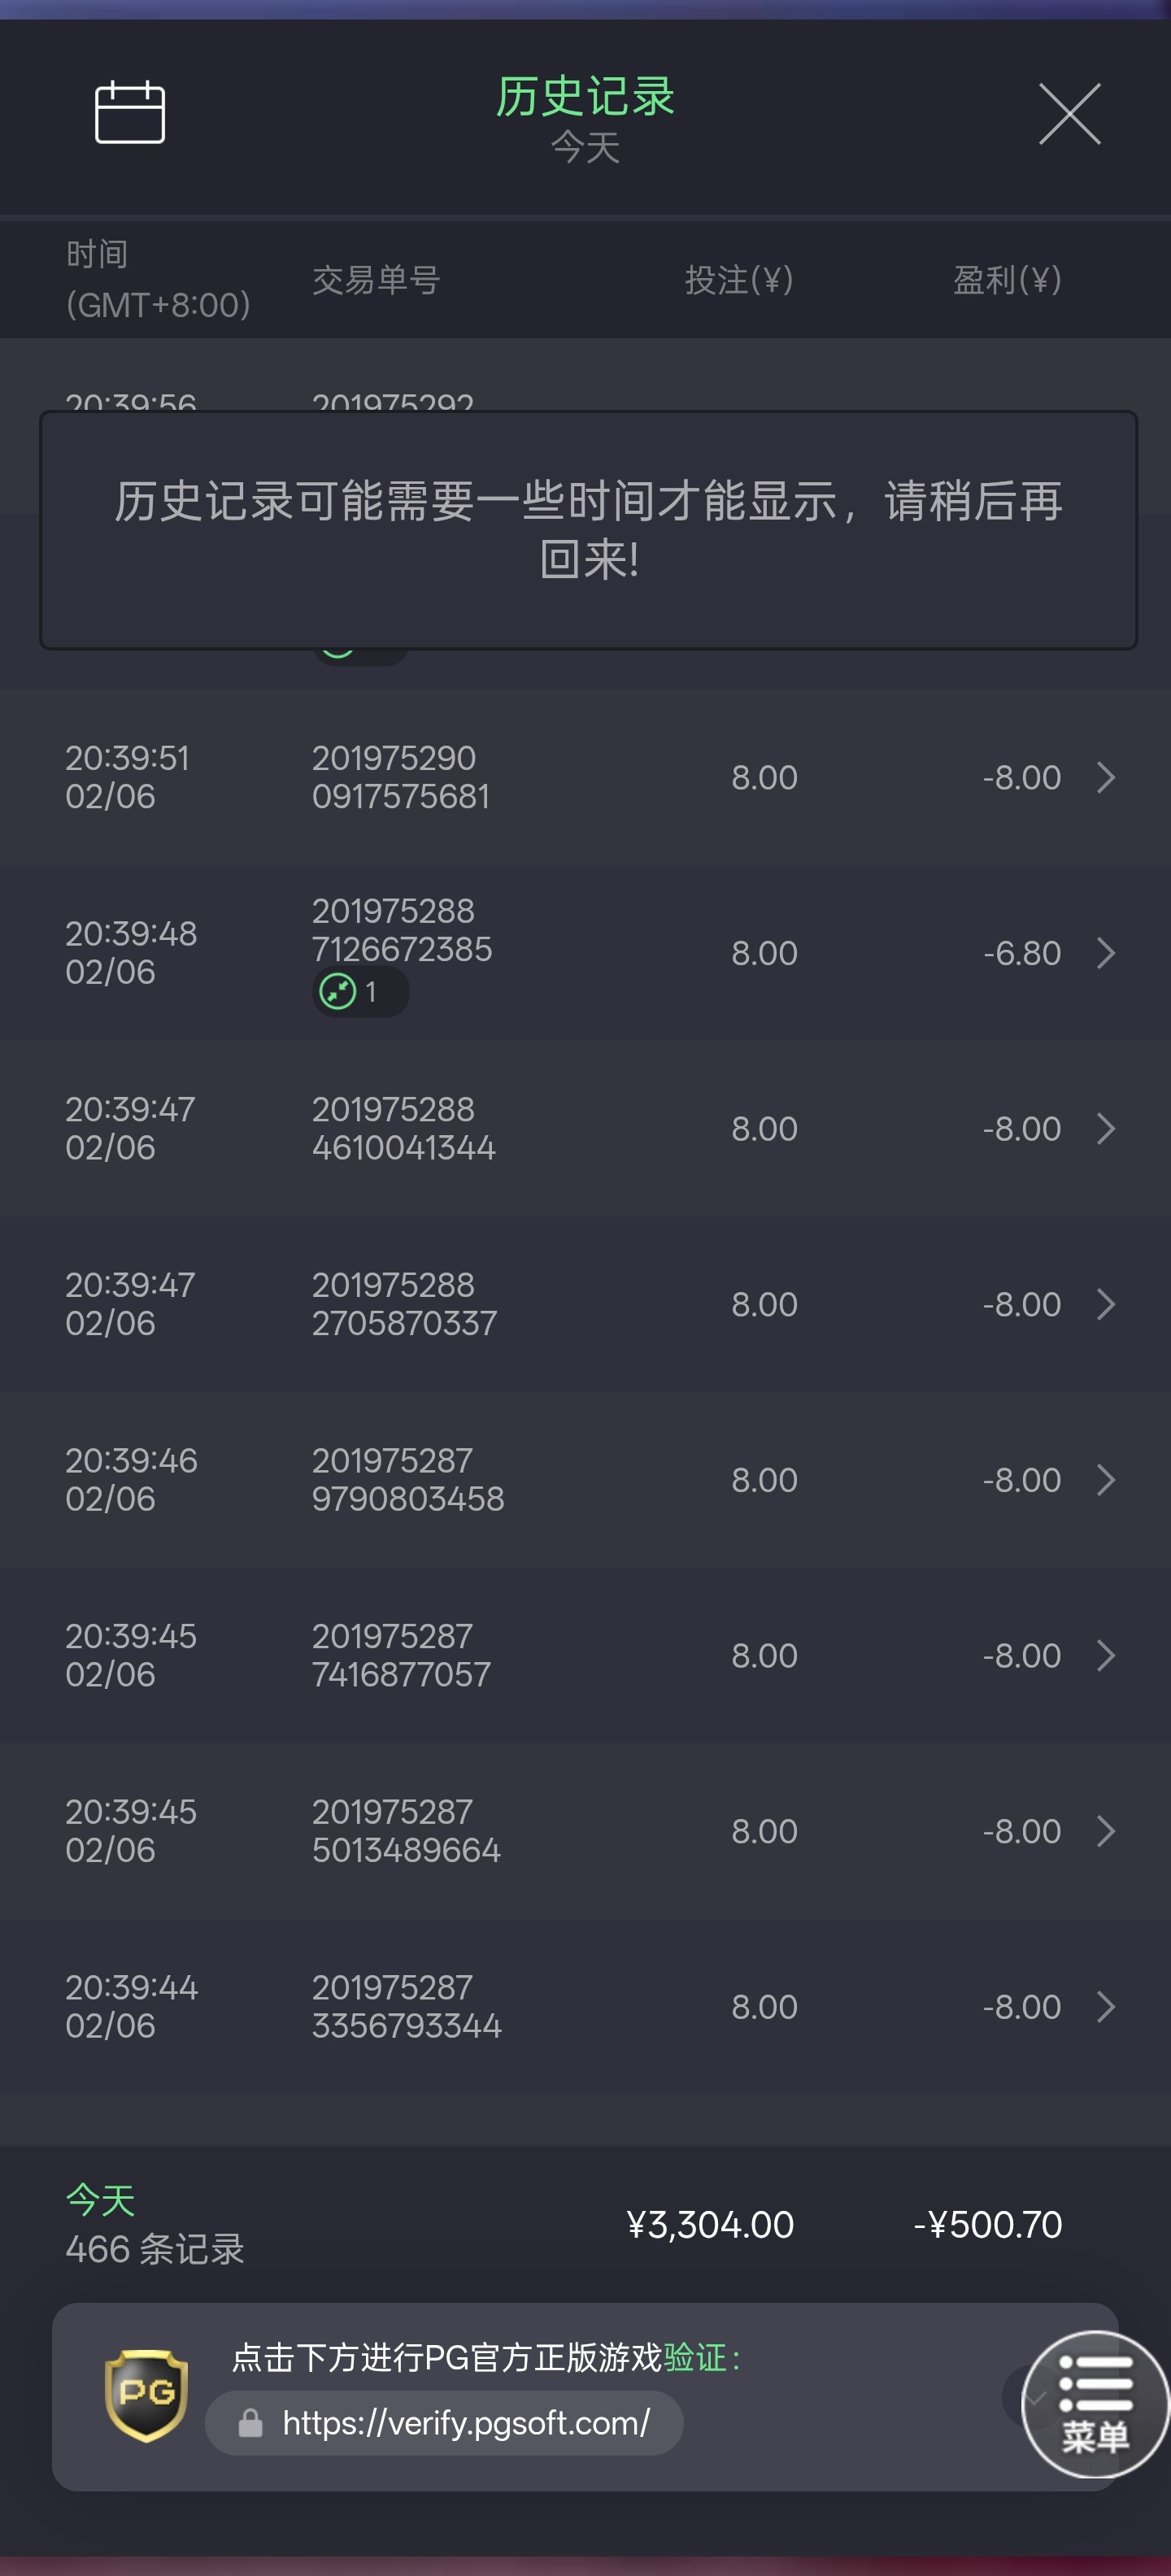Select the 今天 summary label at bottom
The image size is (1171, 2576).
click(100, 2199)
